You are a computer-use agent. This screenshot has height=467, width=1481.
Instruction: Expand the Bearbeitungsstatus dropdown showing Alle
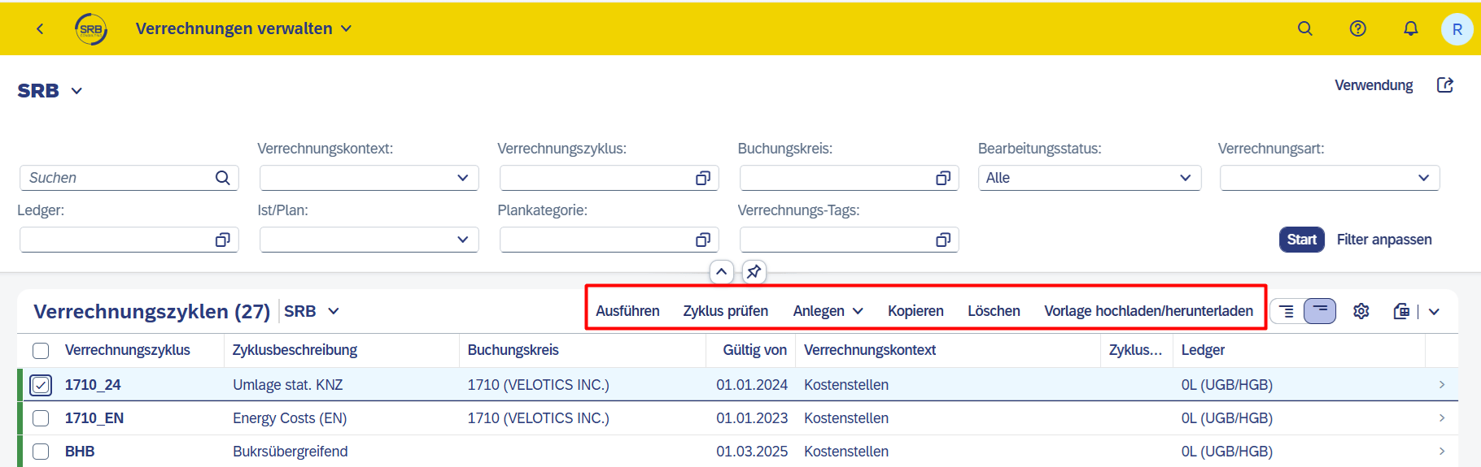click(x=1090, y=178)
